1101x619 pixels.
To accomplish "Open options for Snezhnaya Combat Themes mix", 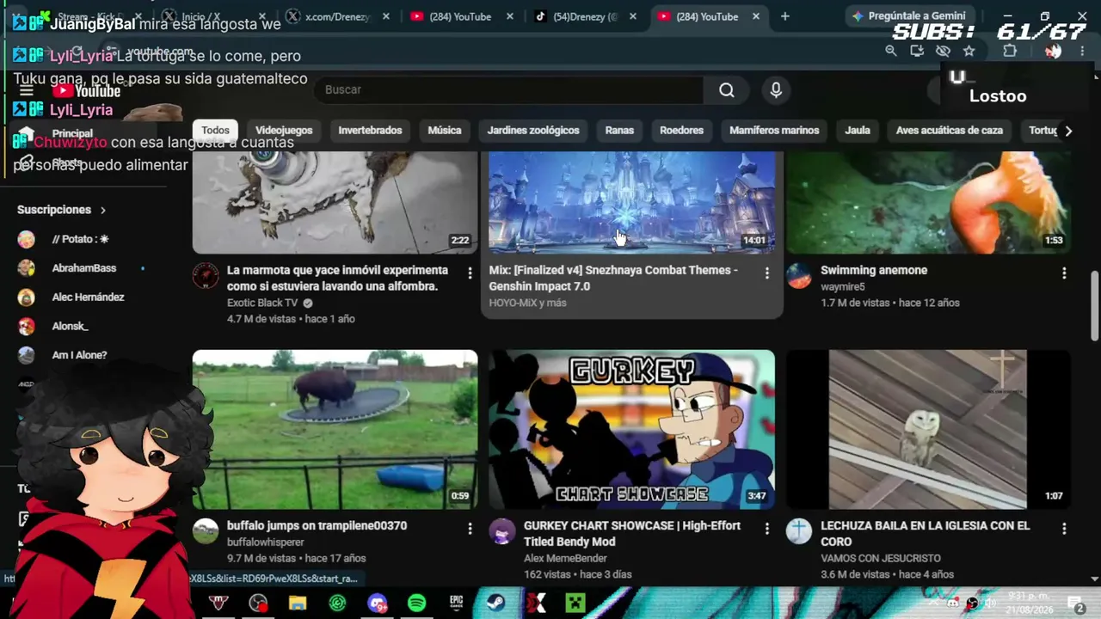I will click(767, 273).
